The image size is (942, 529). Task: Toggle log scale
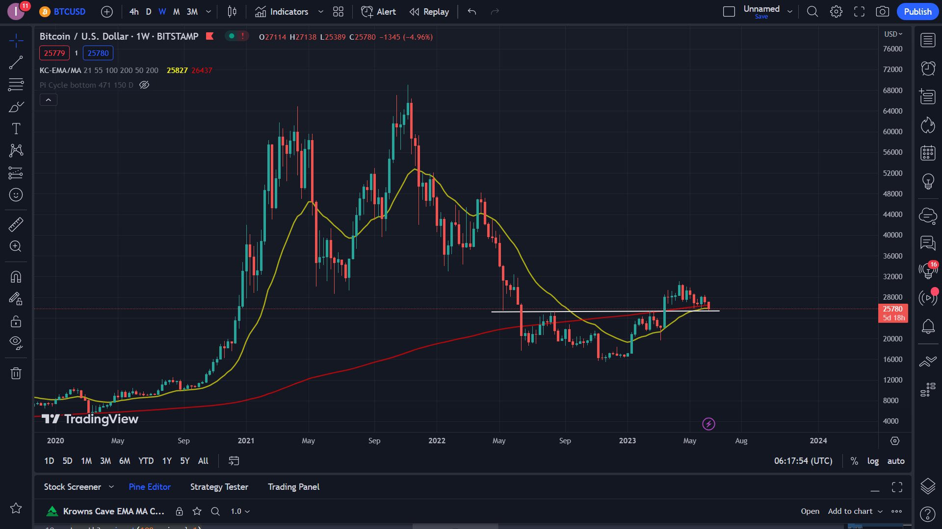point(873,461)
